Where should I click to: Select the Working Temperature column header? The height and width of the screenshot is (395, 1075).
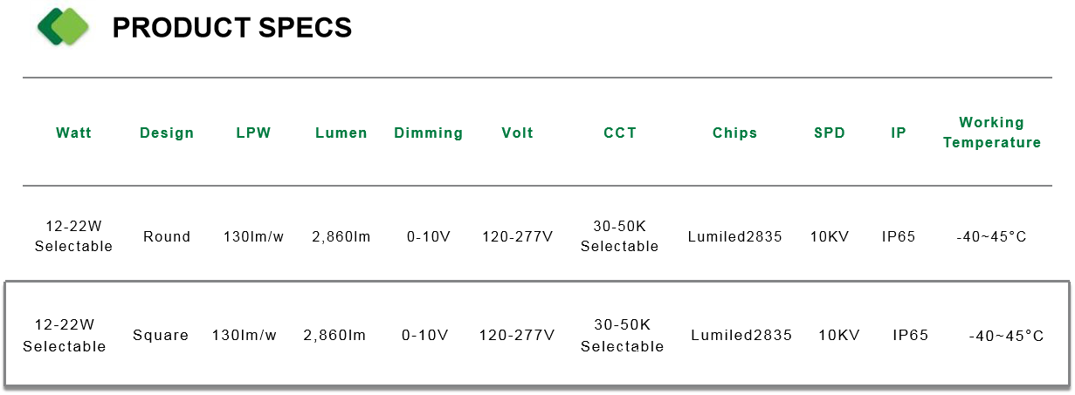(x=992, y=133)
